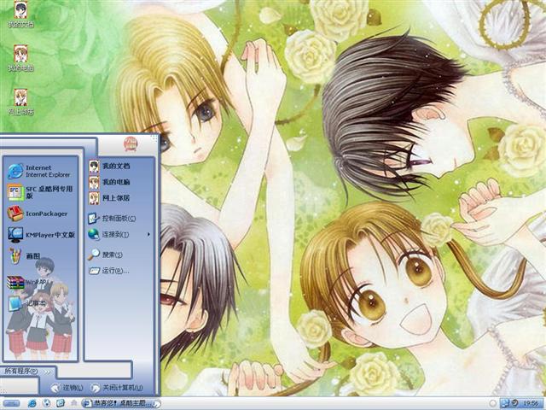Open Internet Explorer quick launch icon
The image size is (546, 410).
click(x=32, y=404)
